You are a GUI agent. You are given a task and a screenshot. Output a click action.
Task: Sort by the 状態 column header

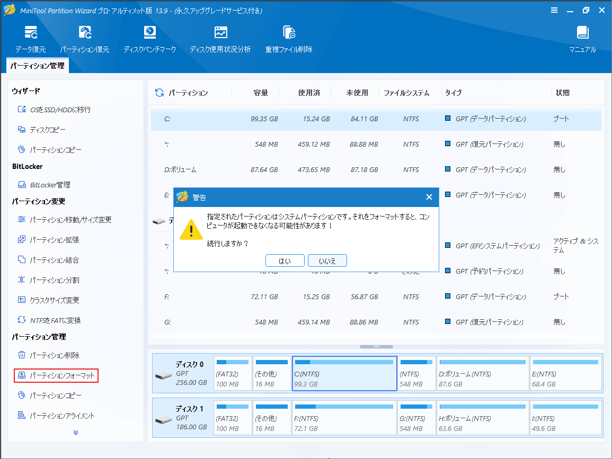point(563,93)
